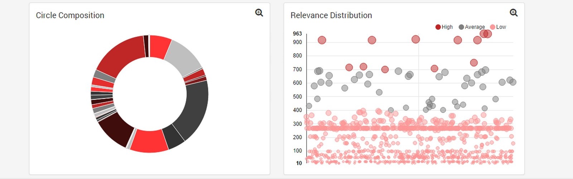Click the 963 maximum y-axis label
Screen dimensions: 573x179
click(297, 34)
